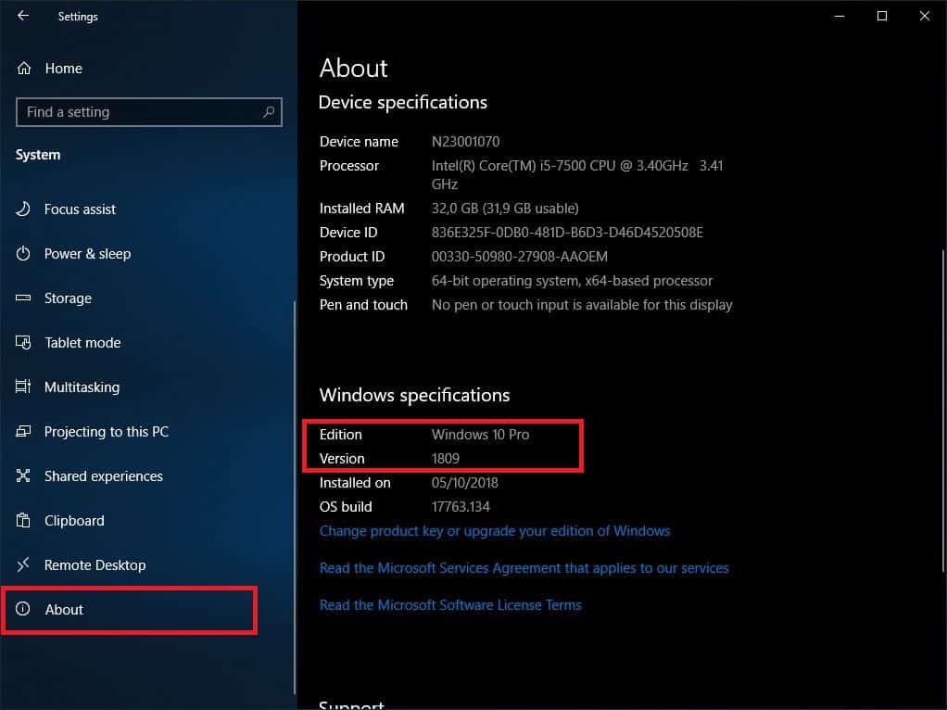This screenshot has width=947, height=710.
Task: Open Microsoft Software License Terms link
Action: pos(450,605)
